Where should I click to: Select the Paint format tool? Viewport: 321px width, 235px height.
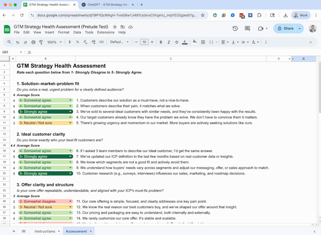click(41, 42)
